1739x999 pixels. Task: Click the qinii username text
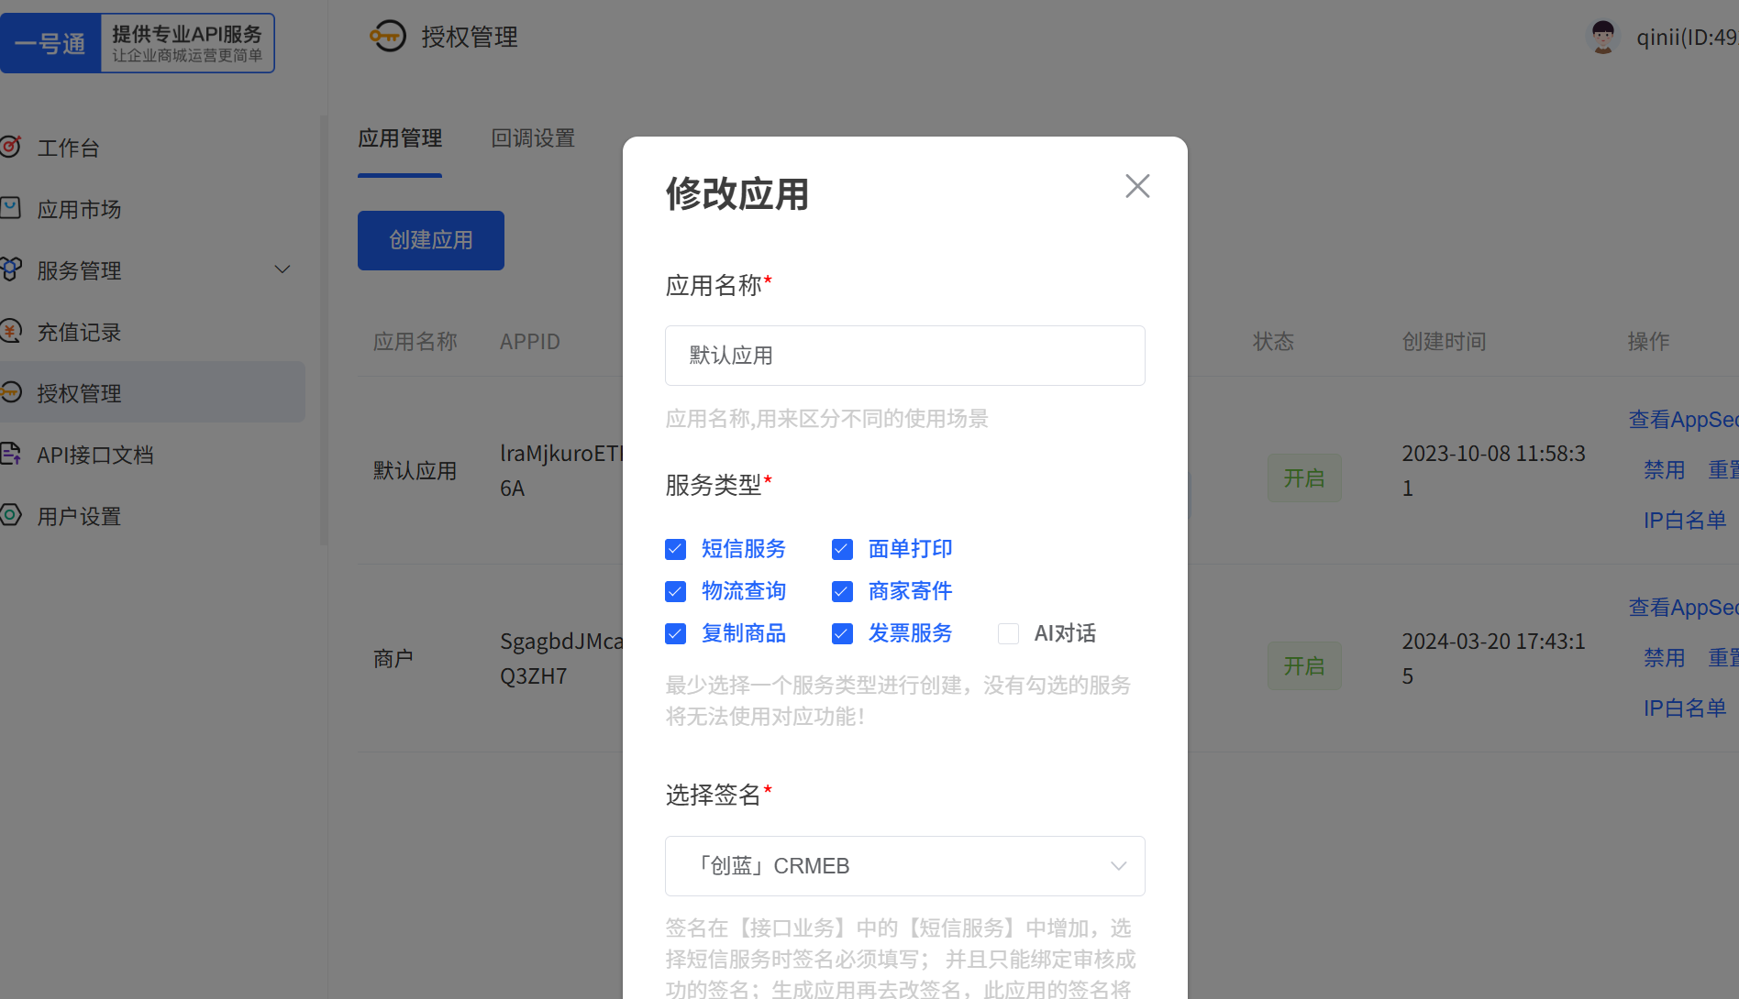[x=1688, y=37]
